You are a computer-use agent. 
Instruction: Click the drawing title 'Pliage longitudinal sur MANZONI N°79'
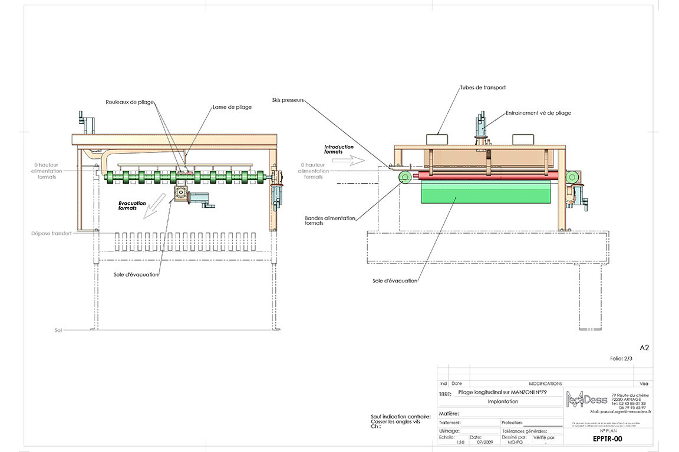click(x=502, y=391)
